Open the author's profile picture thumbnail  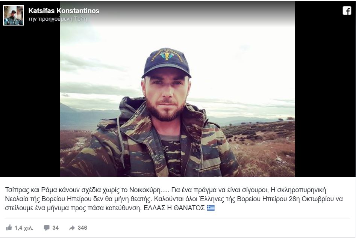(x=14, y=15)
